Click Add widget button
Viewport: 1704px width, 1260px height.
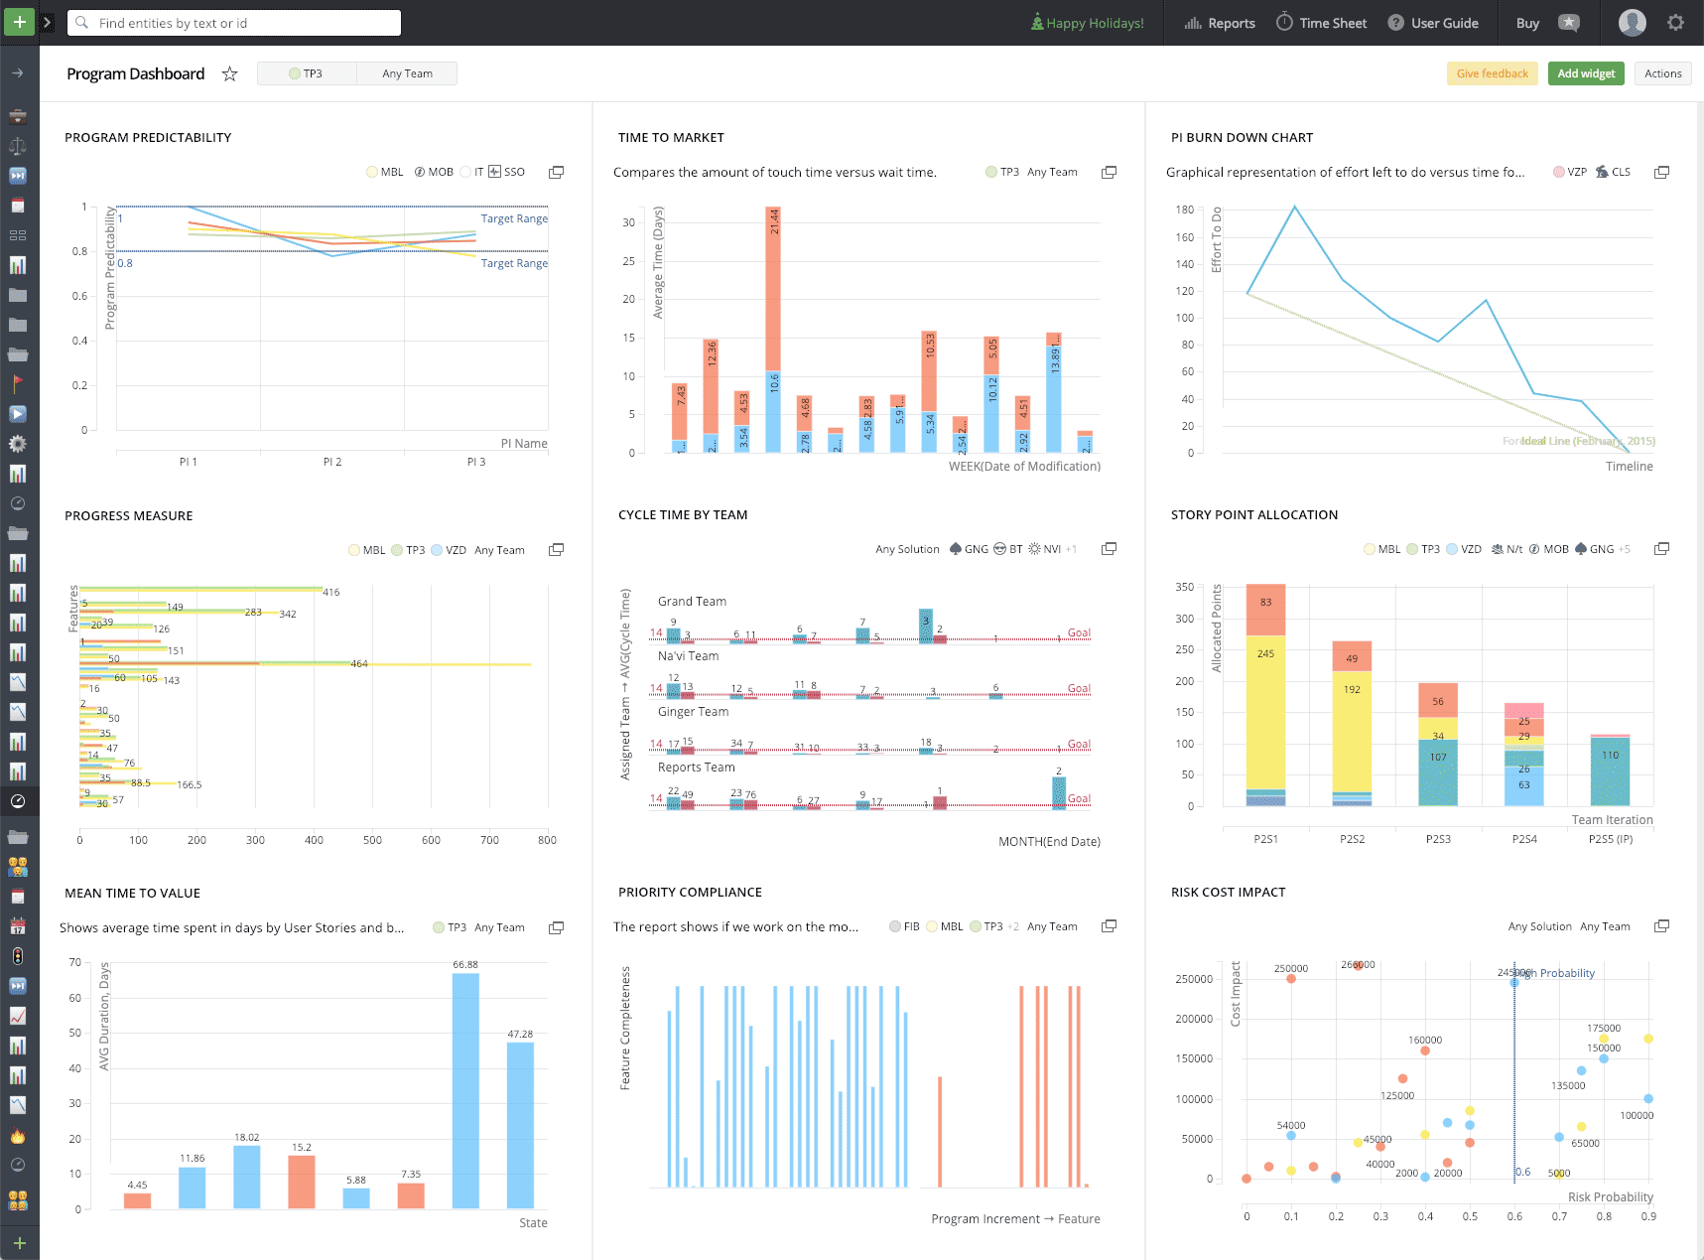1586,73
